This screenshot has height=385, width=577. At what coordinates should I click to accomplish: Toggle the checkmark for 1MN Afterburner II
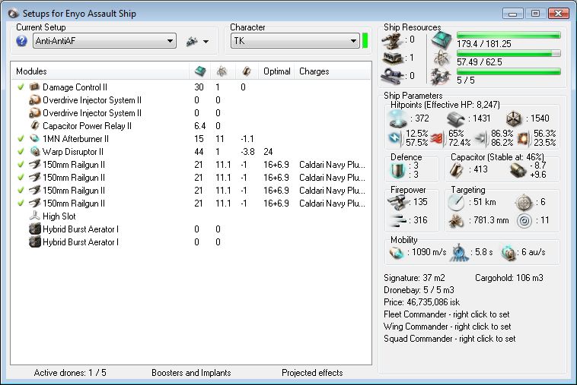pos(21,139)
